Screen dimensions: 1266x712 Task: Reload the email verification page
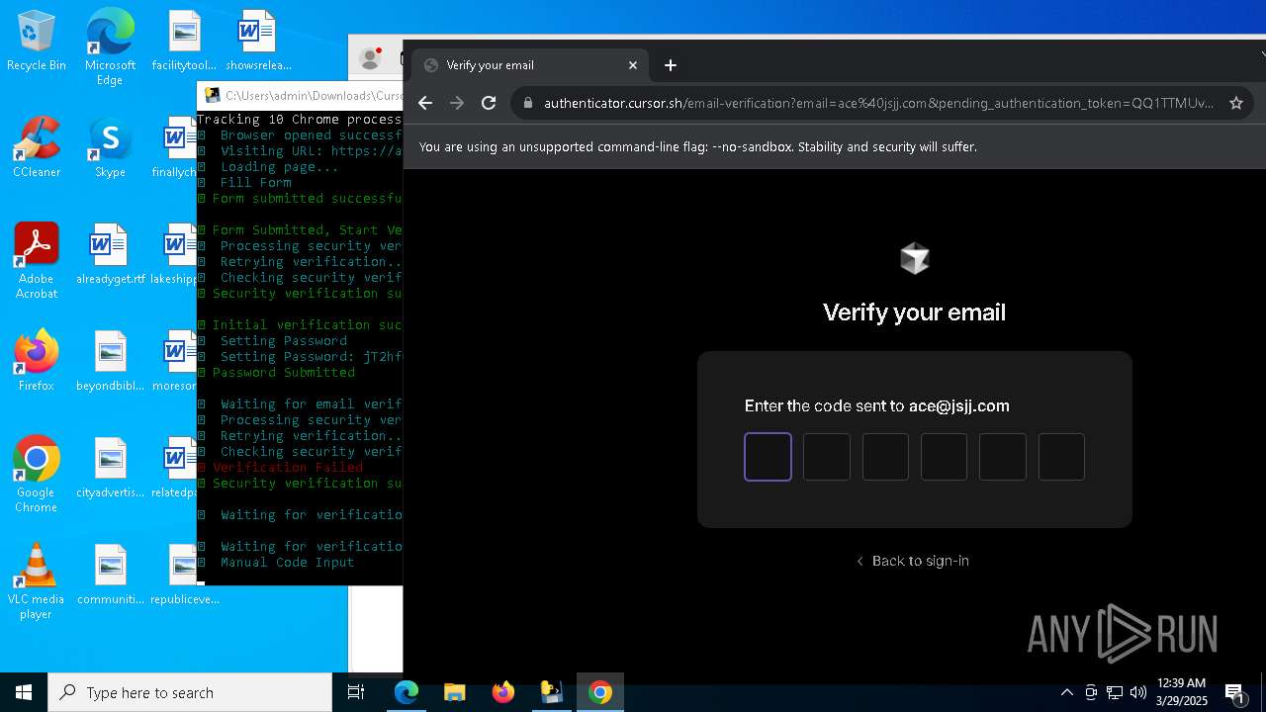point(489,103)
